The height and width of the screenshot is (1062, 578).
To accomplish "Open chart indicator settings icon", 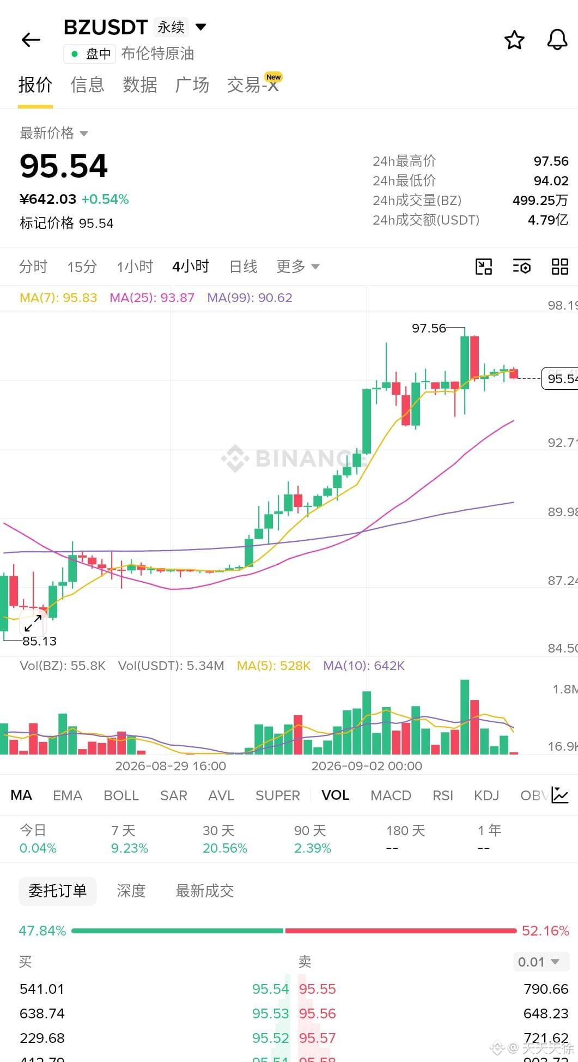I will click(x=521, y=267).
